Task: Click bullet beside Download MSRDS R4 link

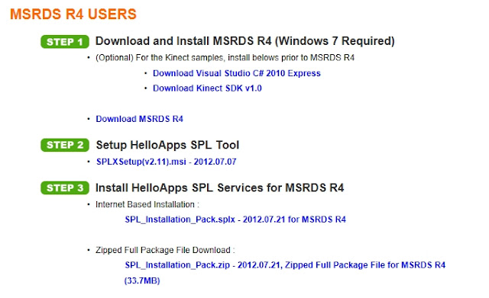Action: pos(89,119)
